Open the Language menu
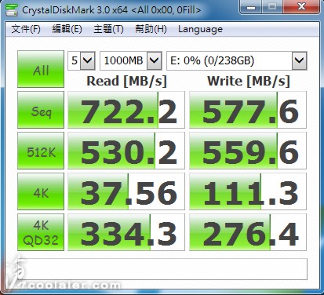This screenshot has height=295, width=324. click(200, 29)
